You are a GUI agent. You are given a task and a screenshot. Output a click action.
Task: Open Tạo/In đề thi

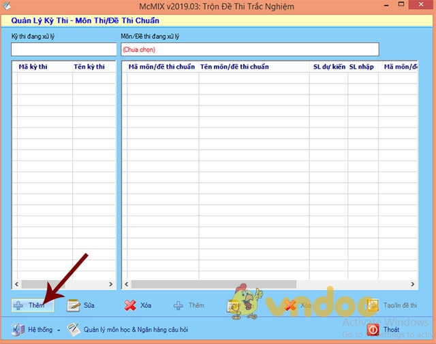(392, 306)
